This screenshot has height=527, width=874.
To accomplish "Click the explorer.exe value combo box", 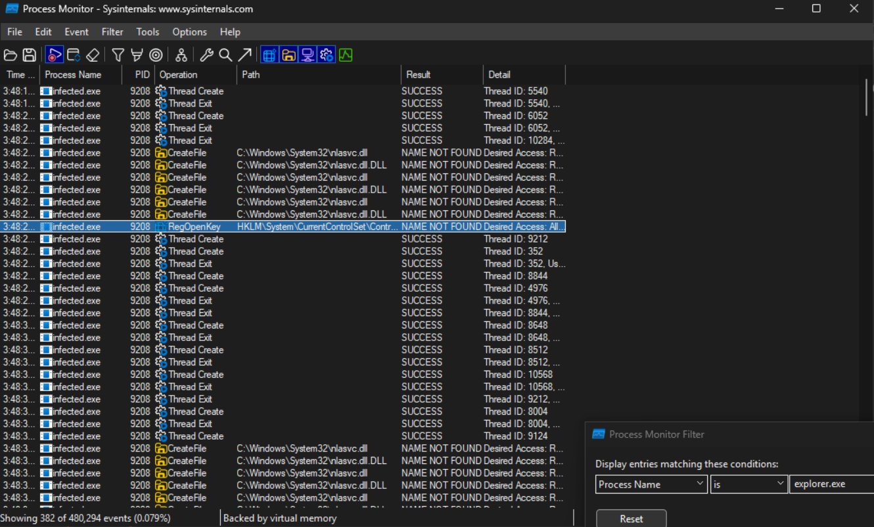I will point(832,484).
